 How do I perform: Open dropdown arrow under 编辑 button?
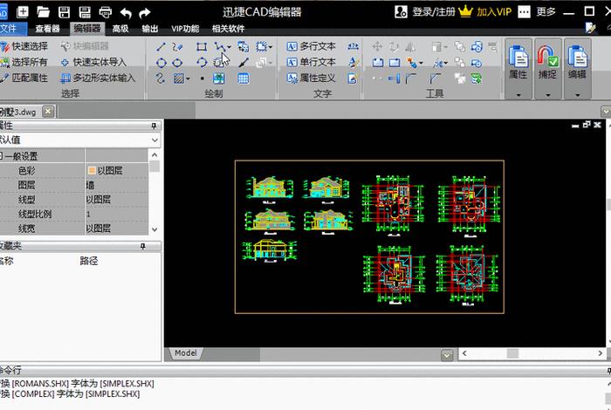[x=578, y=94]
